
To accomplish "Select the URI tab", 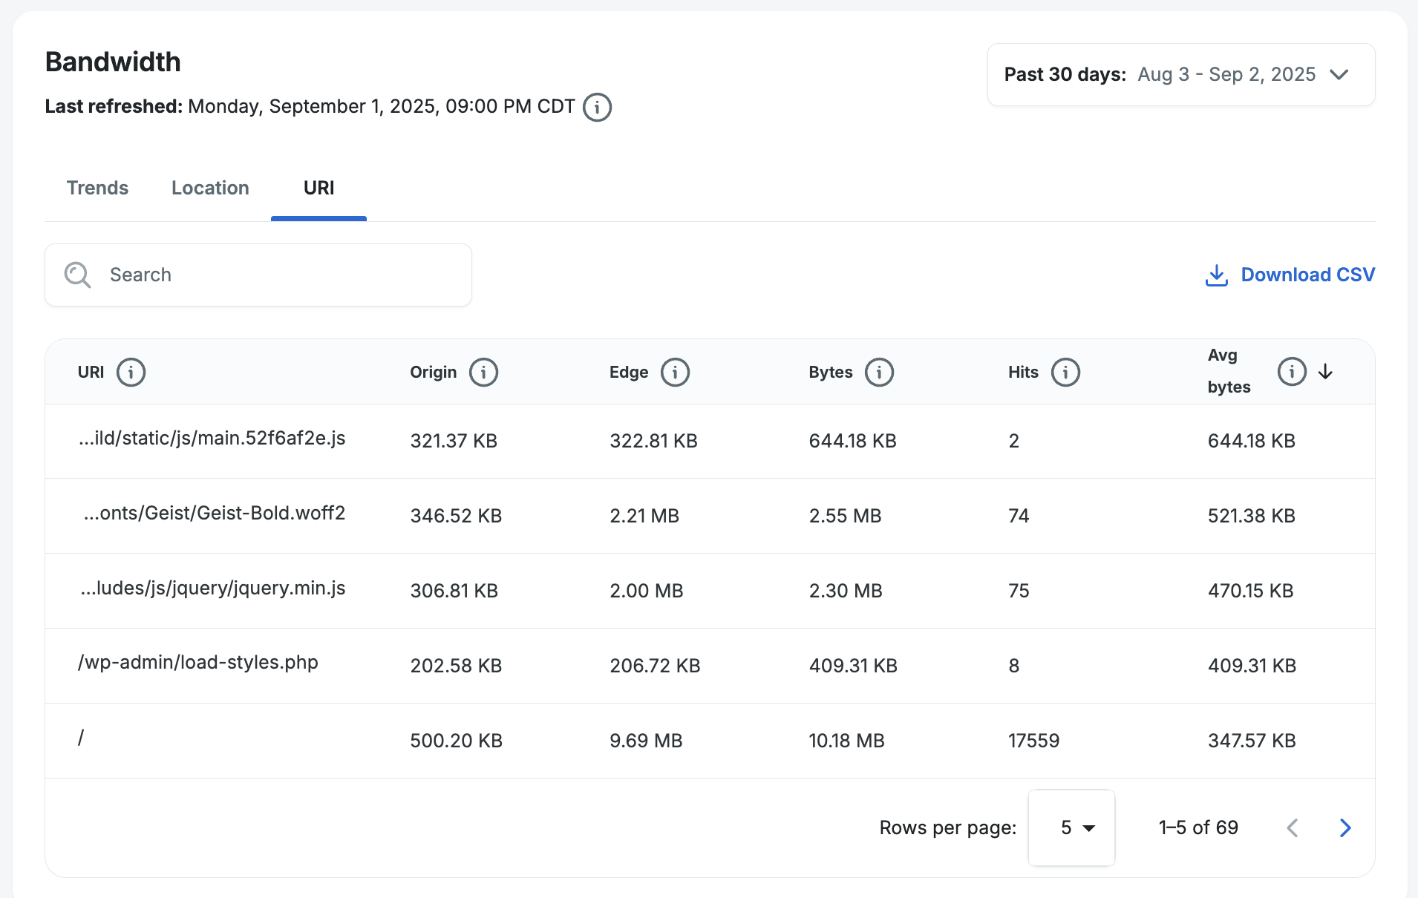I will click(x=318, y=188).
